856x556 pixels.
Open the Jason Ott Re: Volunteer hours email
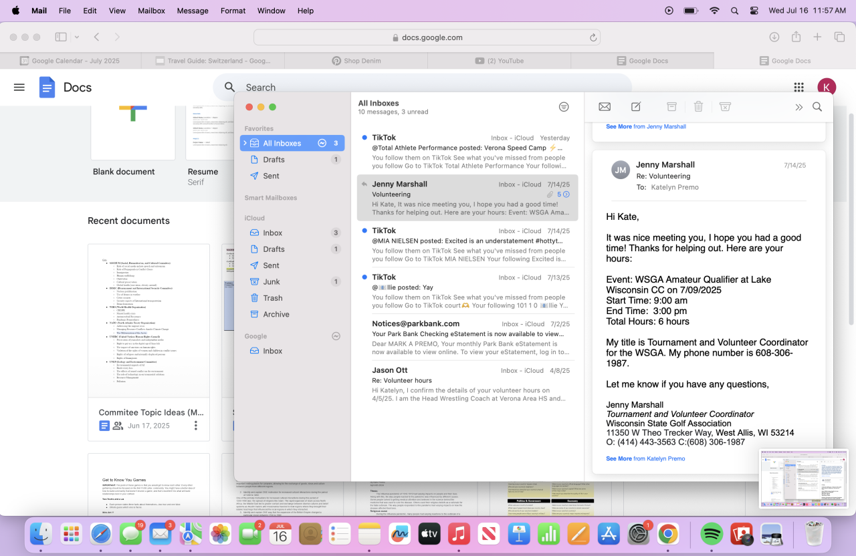[x=467, y=384]
